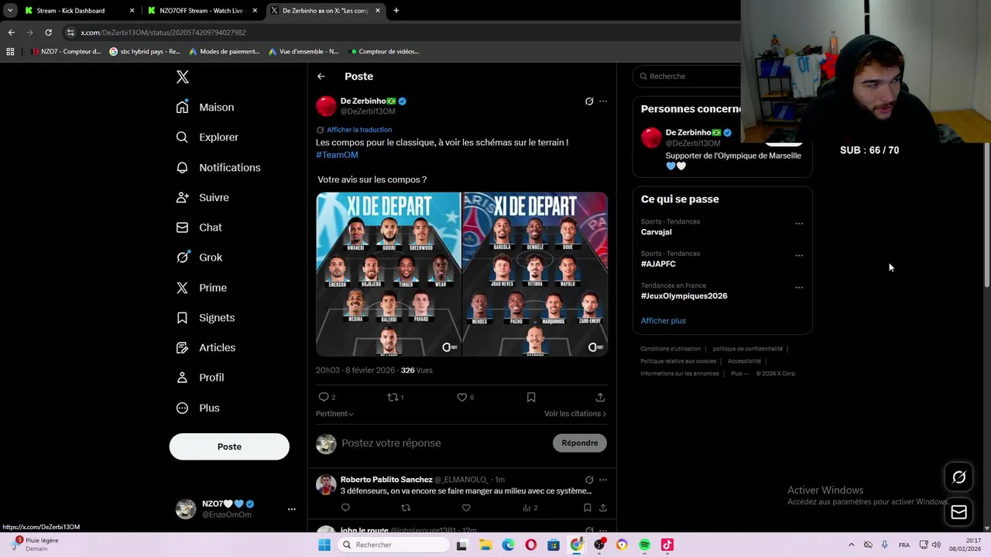The width and height of the screenshot is (991, 557).
Task: Repost De Zerbinho's post
Action: pyautogui.click(x=393, y=397)
